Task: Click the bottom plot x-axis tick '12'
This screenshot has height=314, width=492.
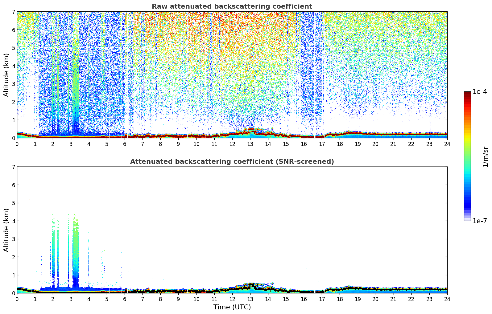Action: click(232, 299)
